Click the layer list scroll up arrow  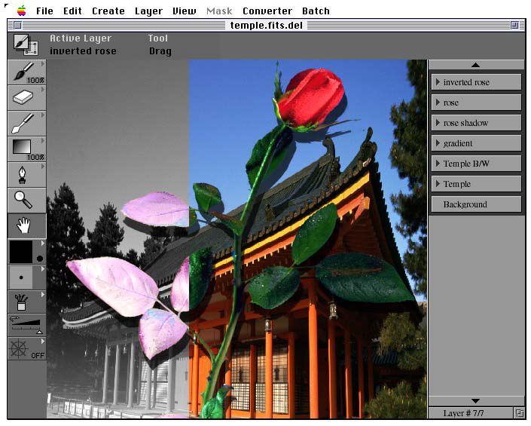[476, 64]
